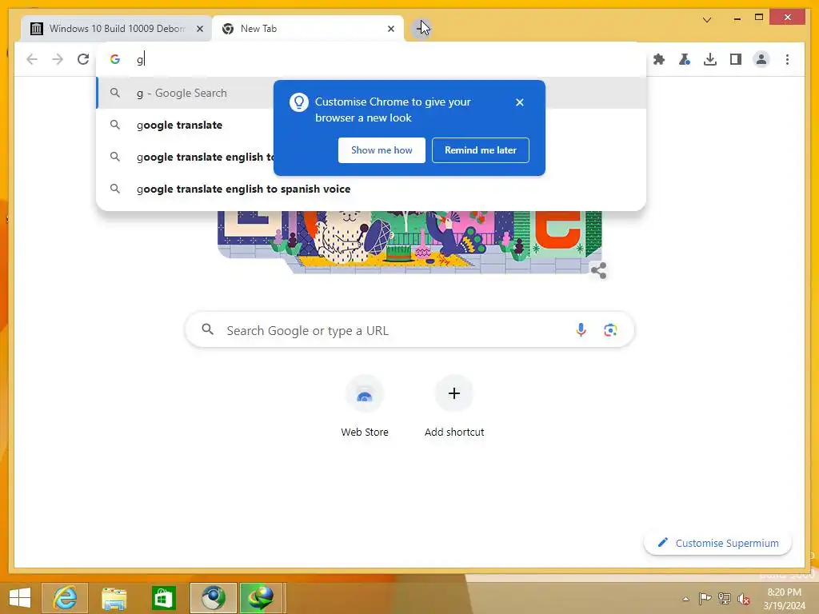Open the three-dot browser menu
This screenshot has height=614, width=819.
tap(787, 59)
